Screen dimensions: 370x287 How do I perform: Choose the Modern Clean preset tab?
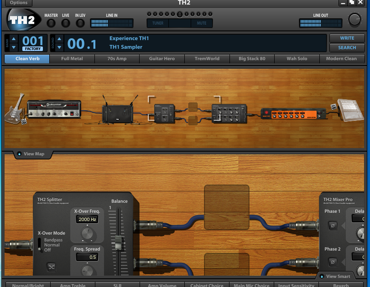click(x=342, y=59)
